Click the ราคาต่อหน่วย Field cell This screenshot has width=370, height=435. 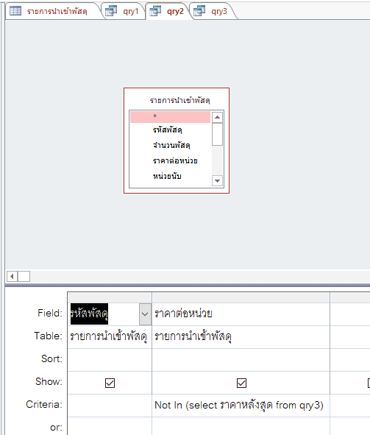pos(241,314)
